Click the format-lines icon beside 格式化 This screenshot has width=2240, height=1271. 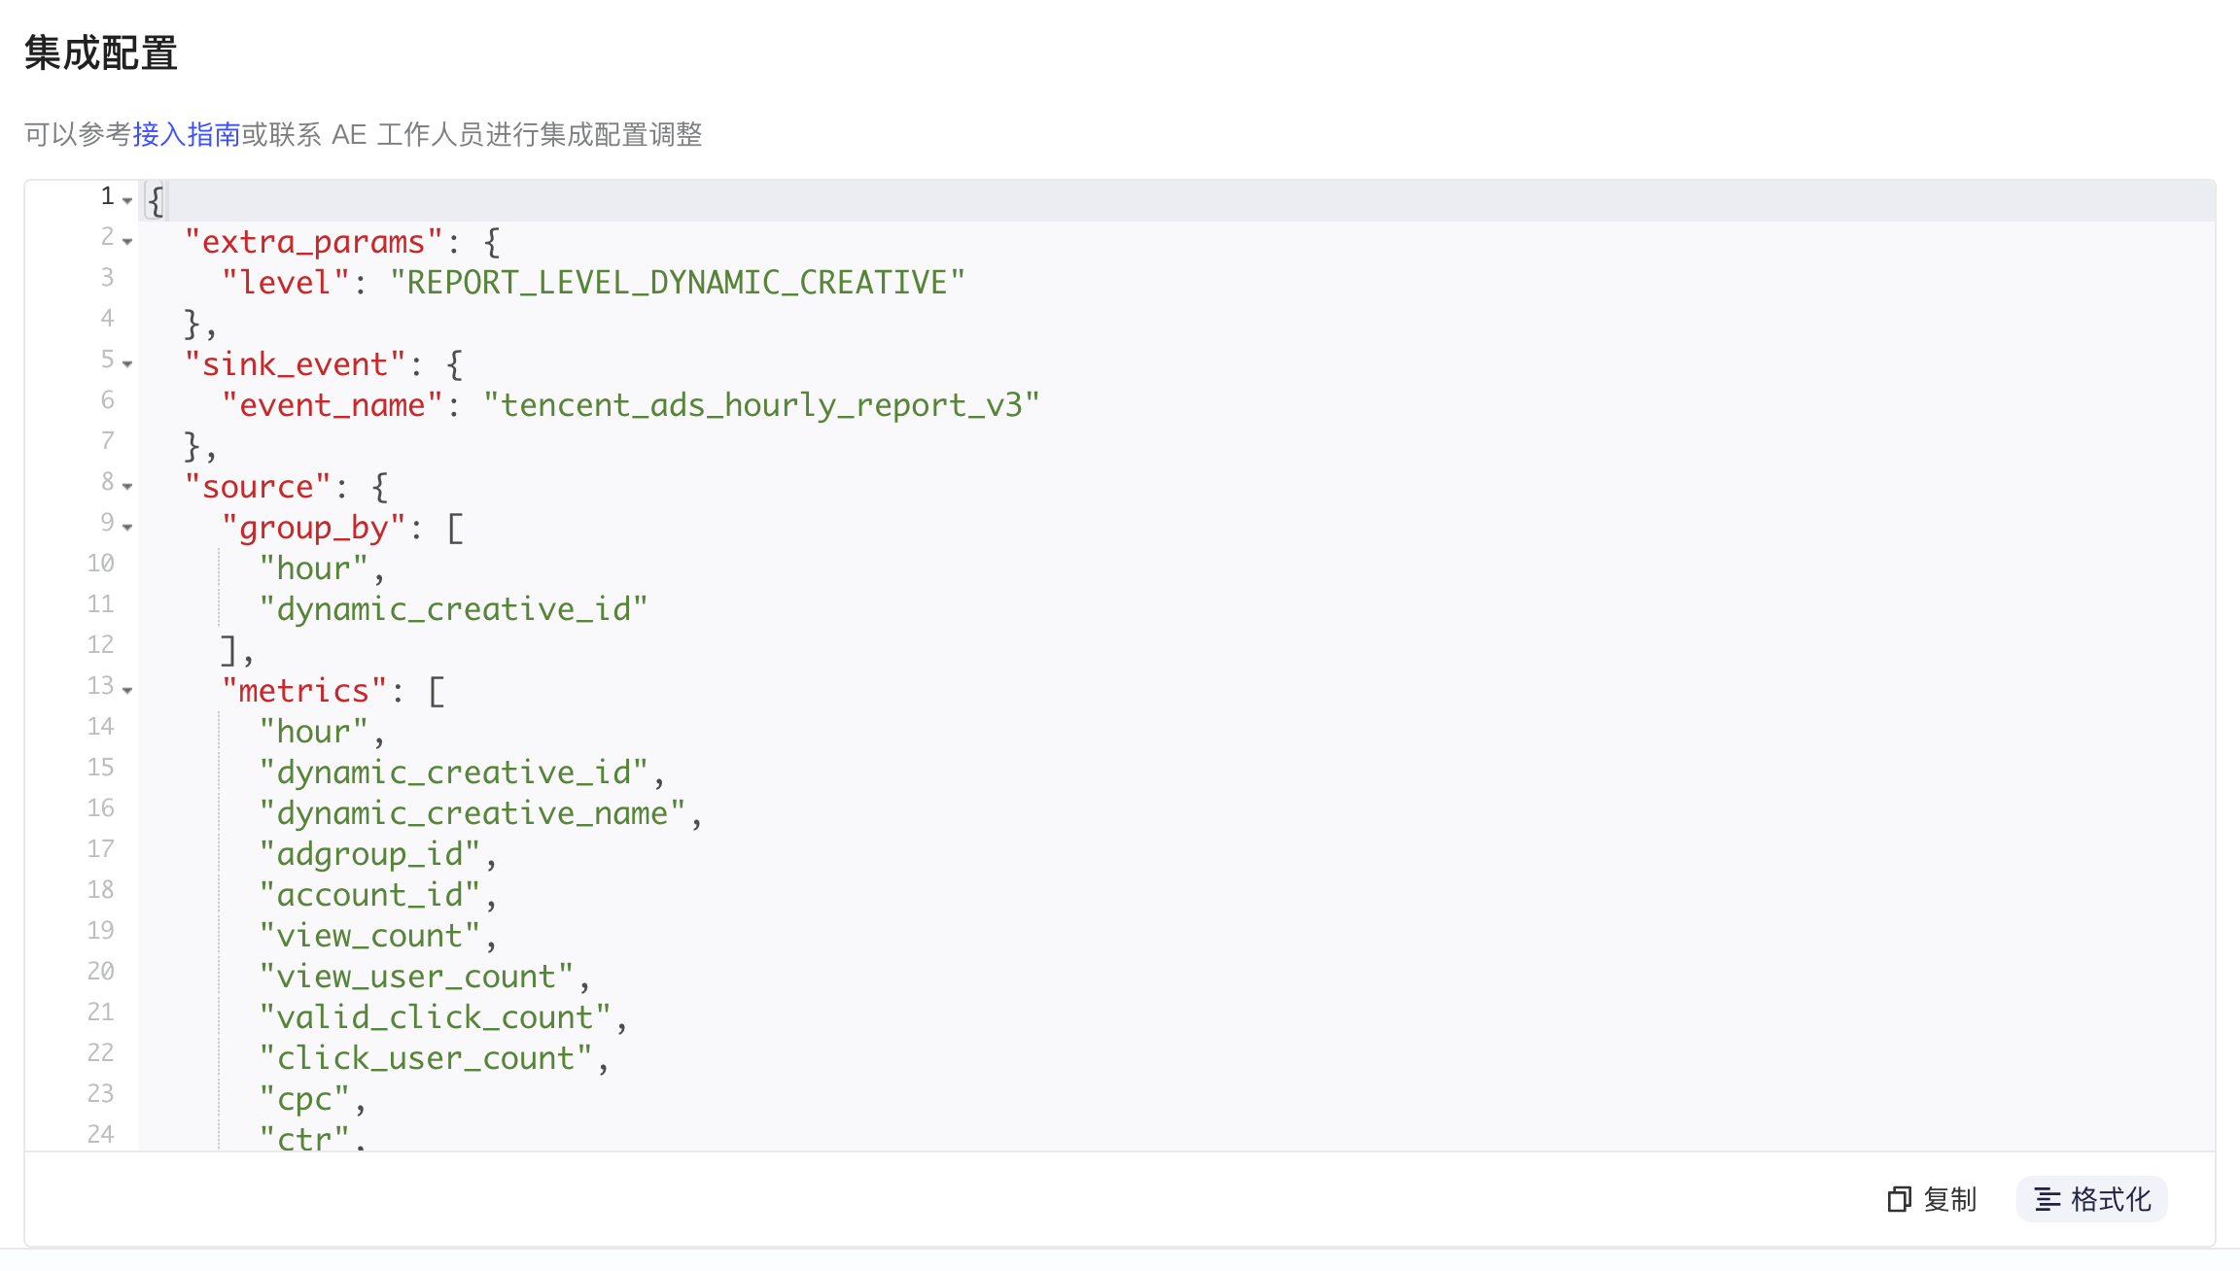[x=2047, y=1200]
